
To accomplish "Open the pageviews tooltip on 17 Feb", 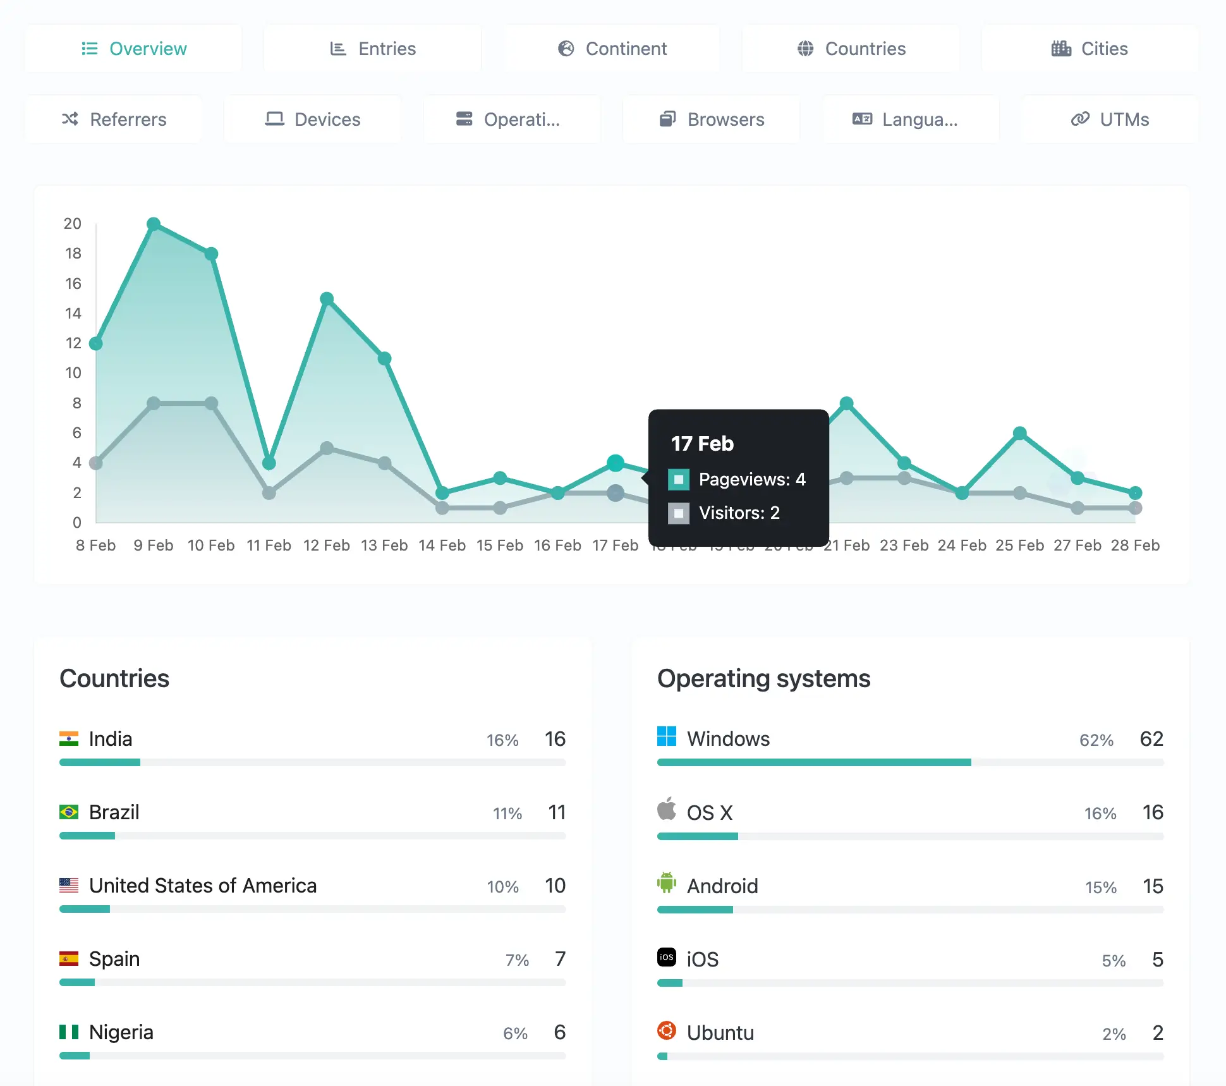I will pyautogui.click(x=614, y=463).
